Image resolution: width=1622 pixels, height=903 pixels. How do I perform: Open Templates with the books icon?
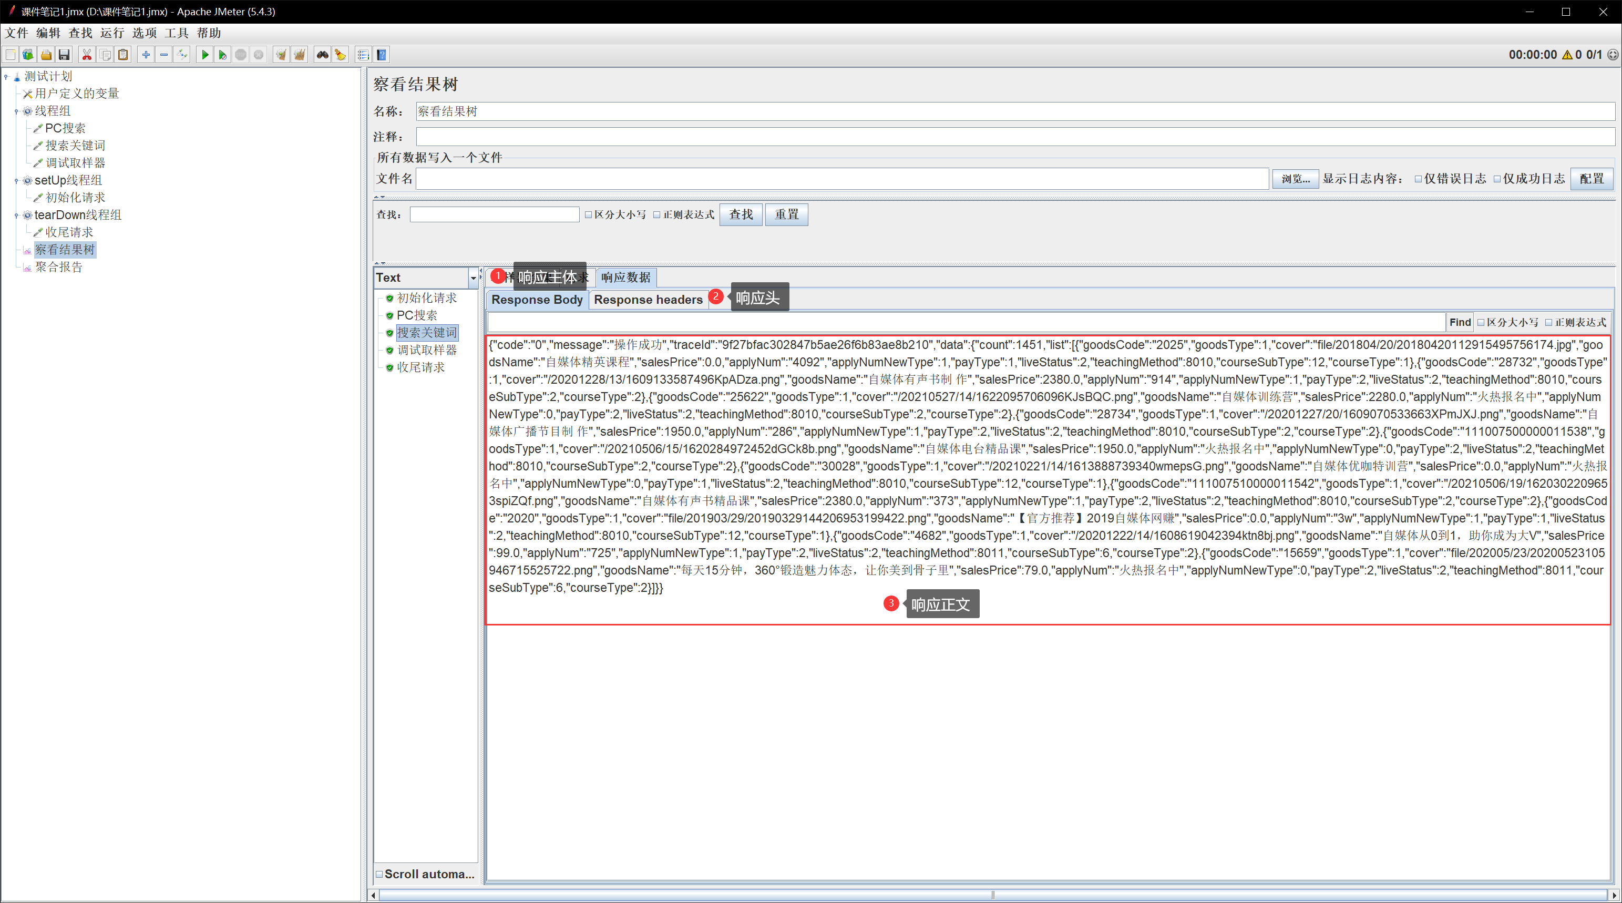tap(28, 55)
